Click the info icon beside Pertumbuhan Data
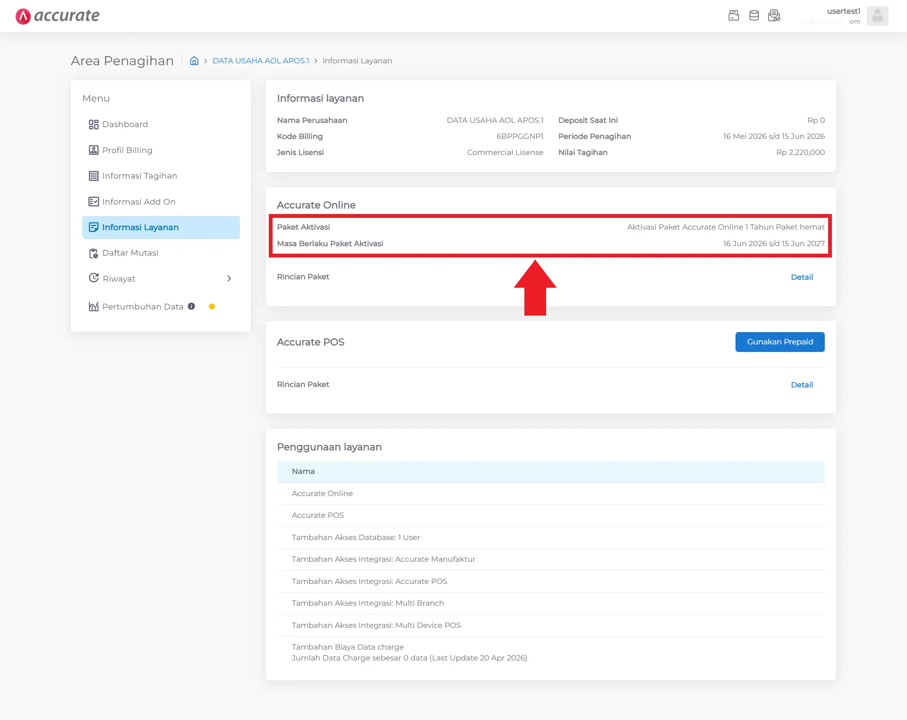The image size is (907, 720). pyautogui.click(x=191, y=306)
